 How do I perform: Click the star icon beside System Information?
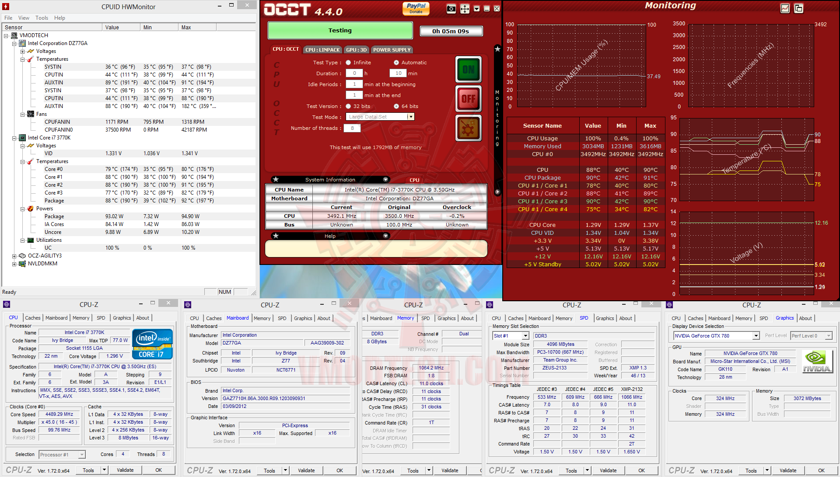(x=276, y=180)
